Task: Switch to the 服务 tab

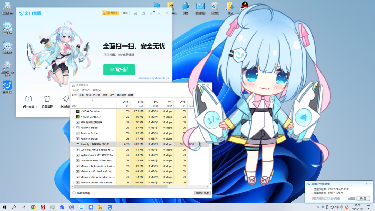Action: (x=130, y=95)
